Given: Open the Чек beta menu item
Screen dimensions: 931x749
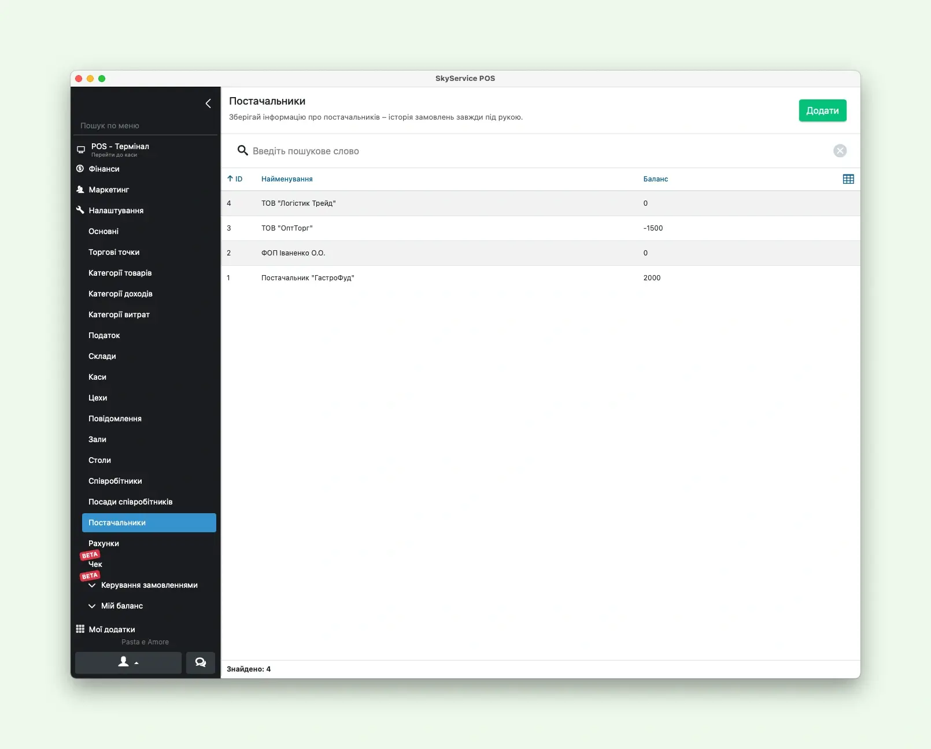Looking at the screenshot, I should tap(95, 564).
